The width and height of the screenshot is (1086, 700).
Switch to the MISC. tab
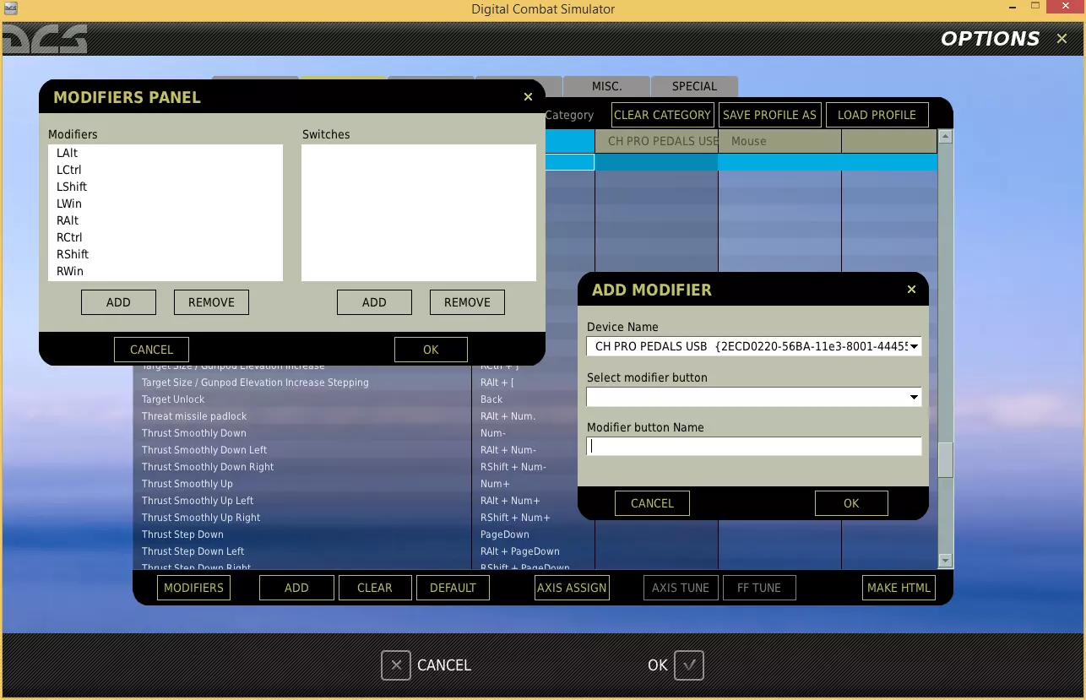(x=607, y=86)
